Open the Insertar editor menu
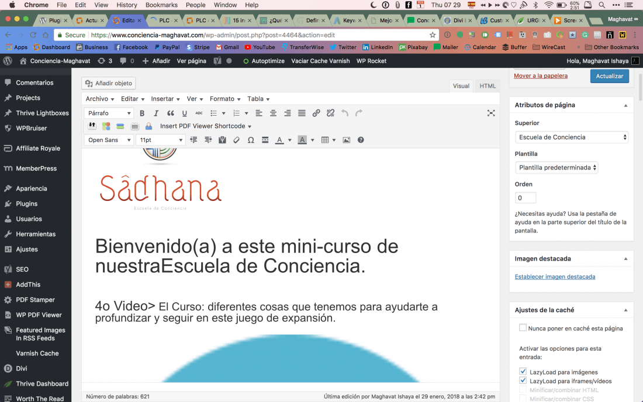The image size is (643, 402). tap(165, 99)
